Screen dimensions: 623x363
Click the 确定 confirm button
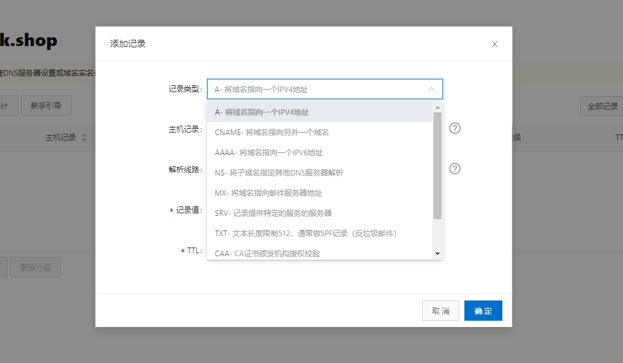(x=483, y=311)
